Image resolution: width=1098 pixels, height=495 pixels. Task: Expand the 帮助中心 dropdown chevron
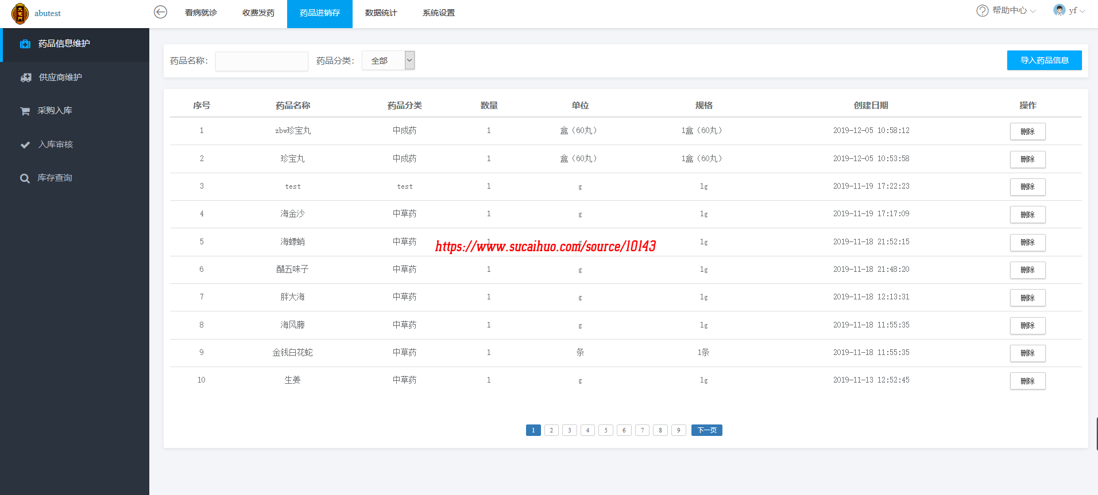tap(1033, 11)
